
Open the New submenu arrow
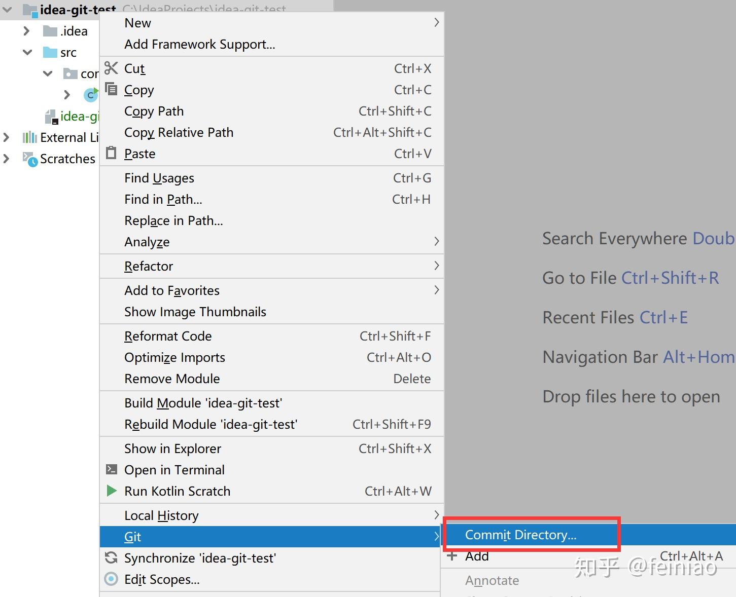click(436, 23)
